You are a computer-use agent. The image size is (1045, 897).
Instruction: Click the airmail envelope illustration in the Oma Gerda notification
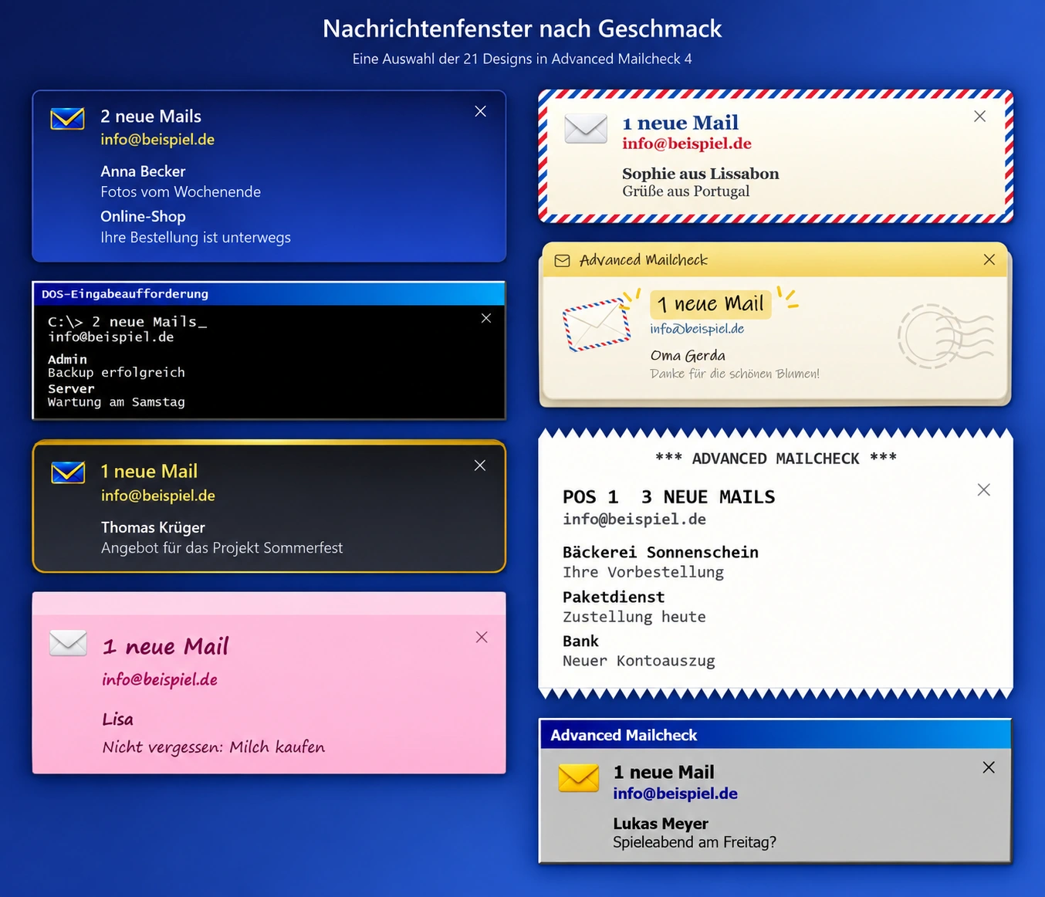[597, 325]
